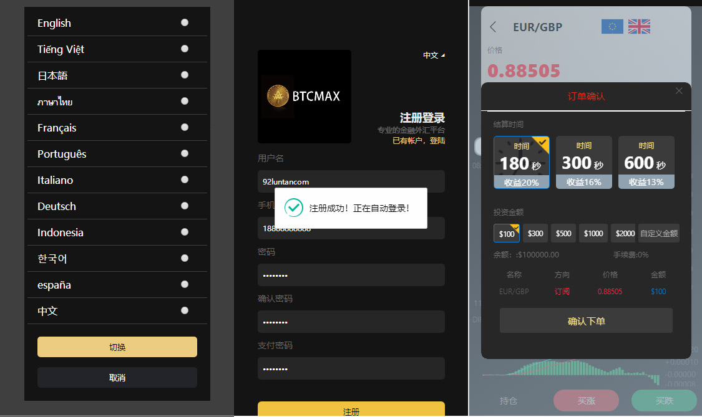Select the españa language radio button

(185, 284)
